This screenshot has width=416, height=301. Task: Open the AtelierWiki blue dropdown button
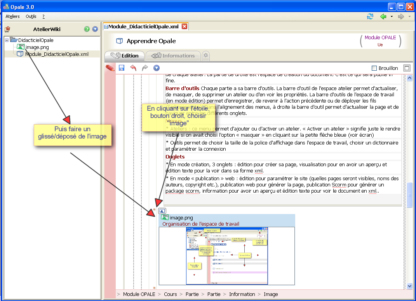click(95, 29)
